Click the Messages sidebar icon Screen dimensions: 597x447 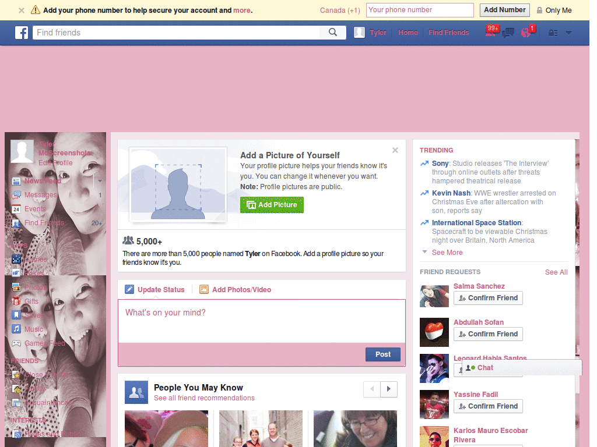[16, 195]
